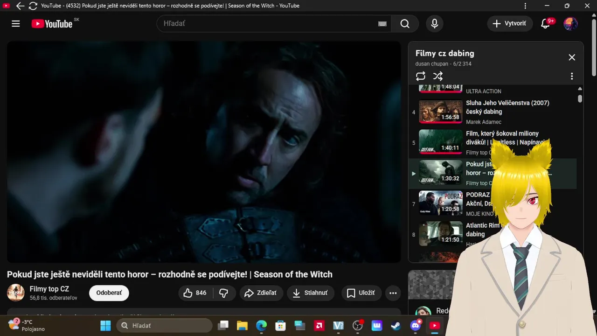597x336 pixels.
Task: Open the account avatar menu
Action: click(x=570, y=24)
